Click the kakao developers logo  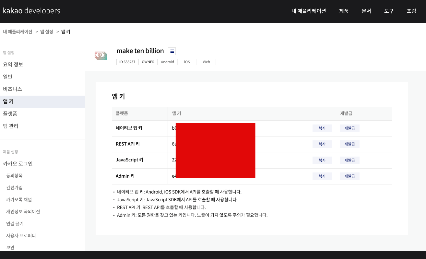pyautogui.click(x=31, y=11)
